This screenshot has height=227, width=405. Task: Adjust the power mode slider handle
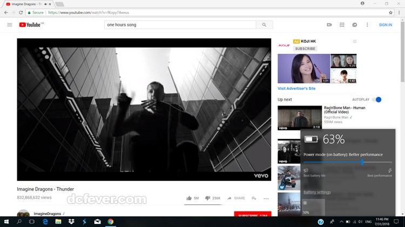coord(362,162)
